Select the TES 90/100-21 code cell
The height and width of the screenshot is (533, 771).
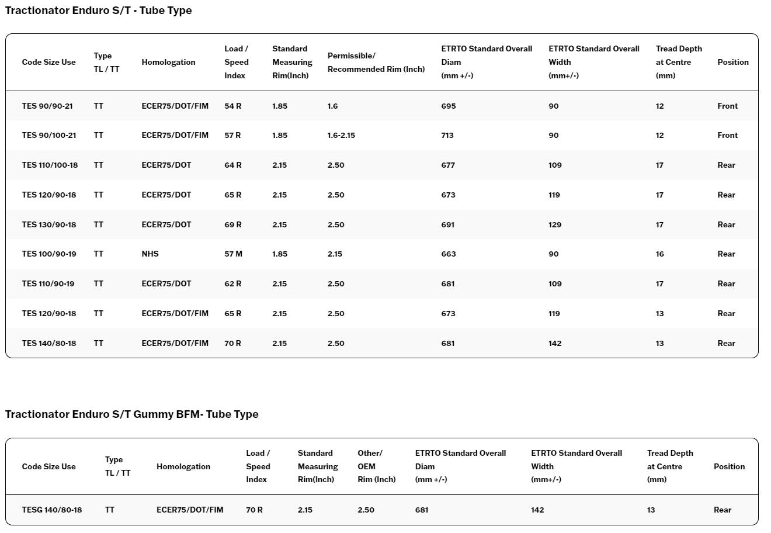(x=49, y=136)
